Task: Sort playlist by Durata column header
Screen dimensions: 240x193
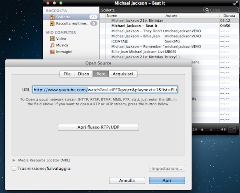Action: [x=229, y=16]
